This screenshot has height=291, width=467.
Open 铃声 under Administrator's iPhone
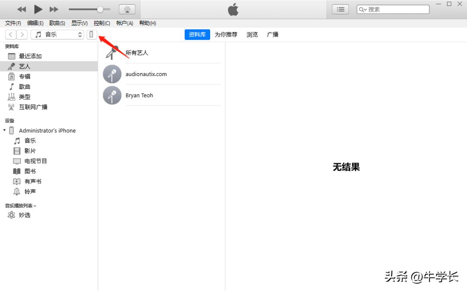29,191
